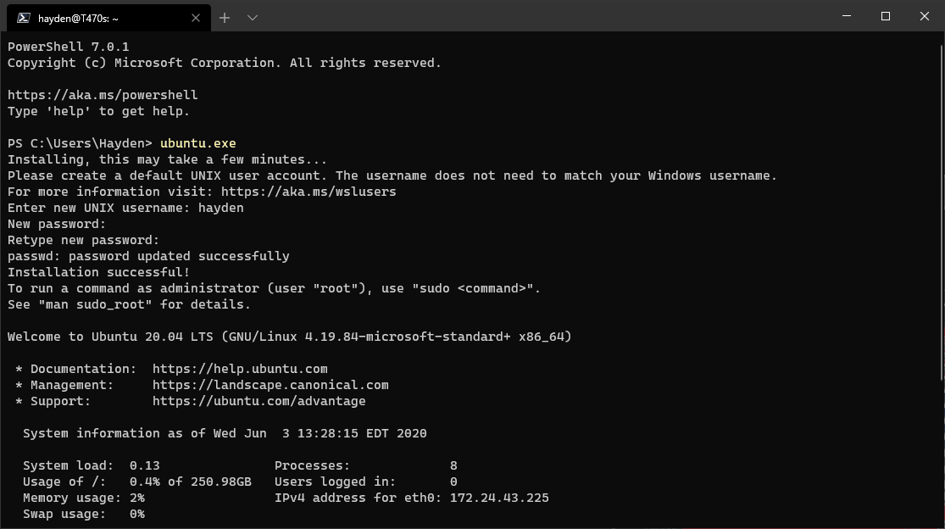Click "Type 'help' to get help." line
The width and height of the screenshot is (945, 529).
pos(98,111)
